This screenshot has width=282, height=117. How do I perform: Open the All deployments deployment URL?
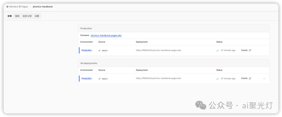coord(158,79)
